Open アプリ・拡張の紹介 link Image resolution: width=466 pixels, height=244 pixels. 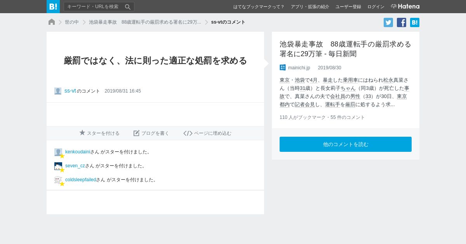tap(310, 7)
